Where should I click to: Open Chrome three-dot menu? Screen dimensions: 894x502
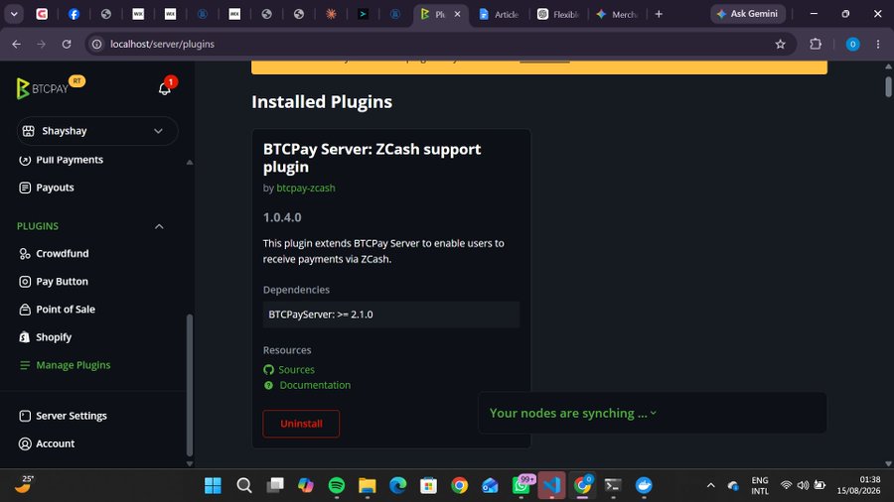point(878,44)
